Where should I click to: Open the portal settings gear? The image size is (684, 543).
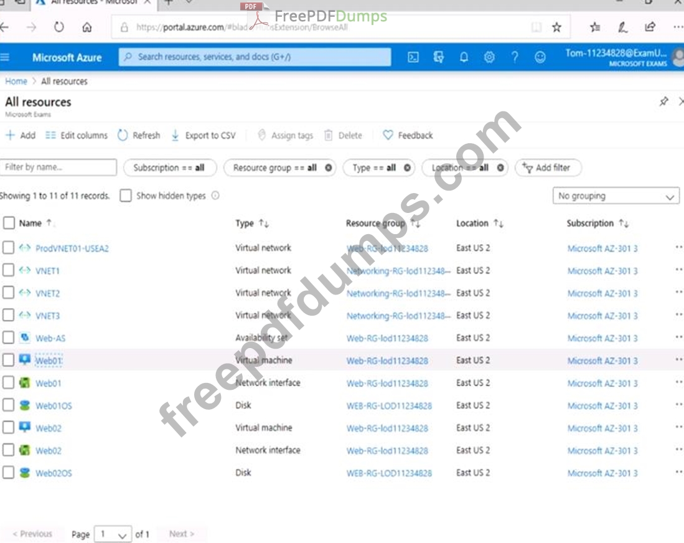coord(489,57)
